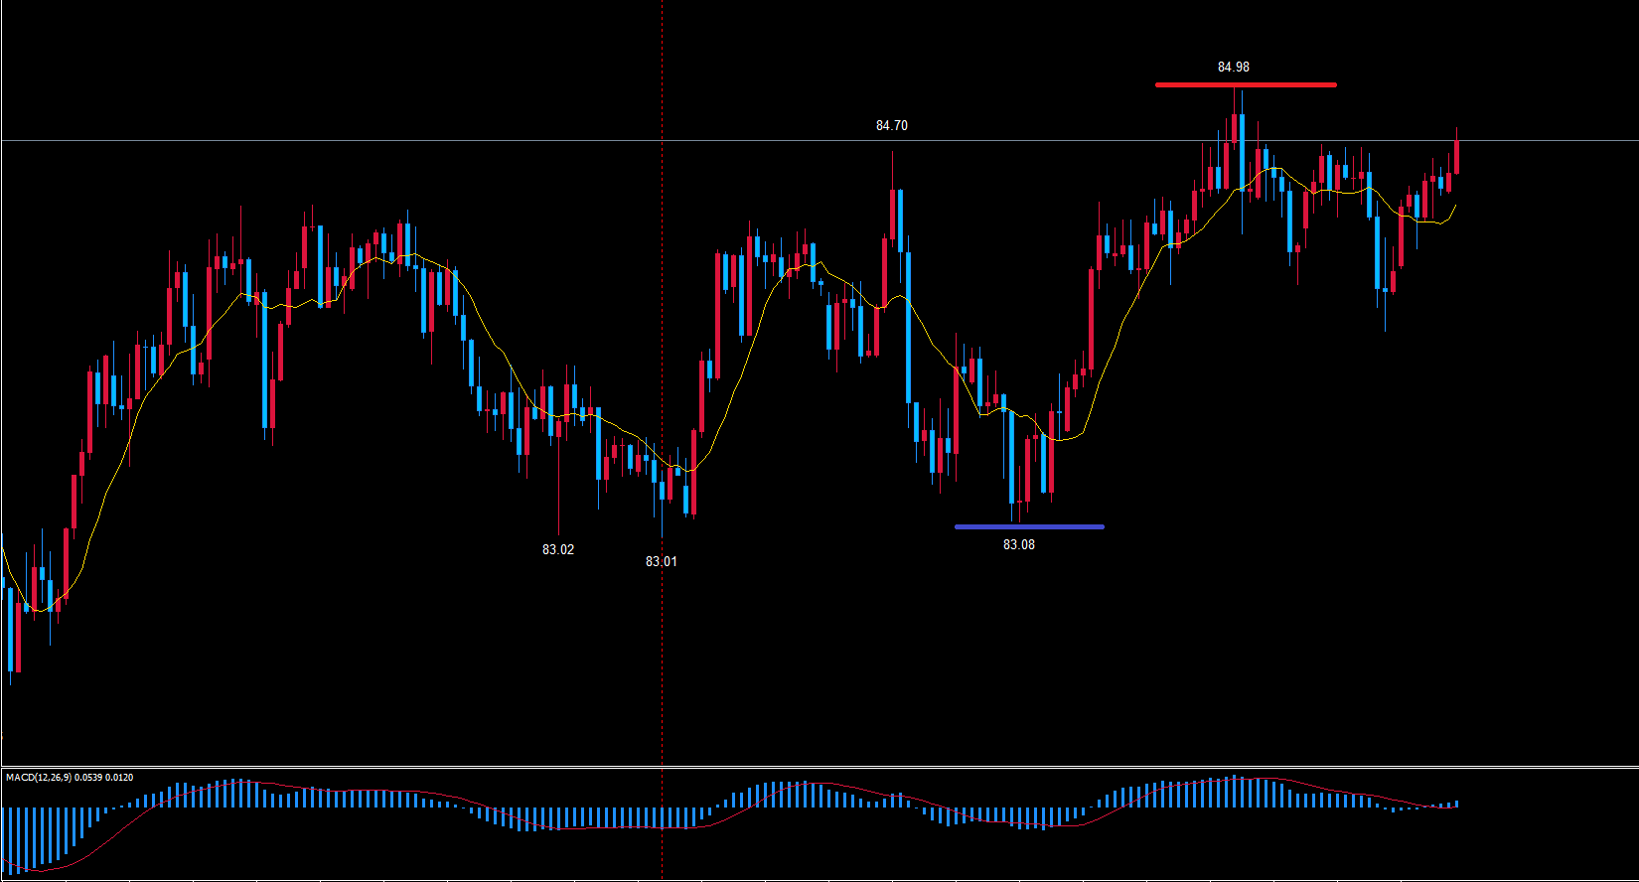
Task: Select the horizontal gray price level line
Action: (x=397, y=141)
